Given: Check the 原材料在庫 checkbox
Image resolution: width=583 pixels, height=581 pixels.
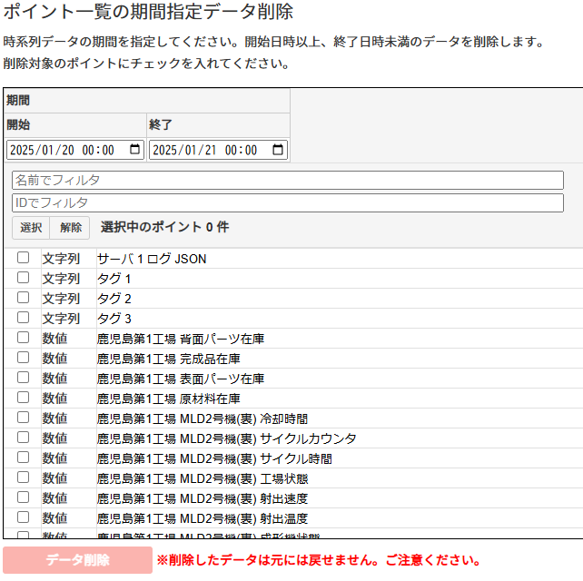Looking at the screenshot, I should [23, 398].
